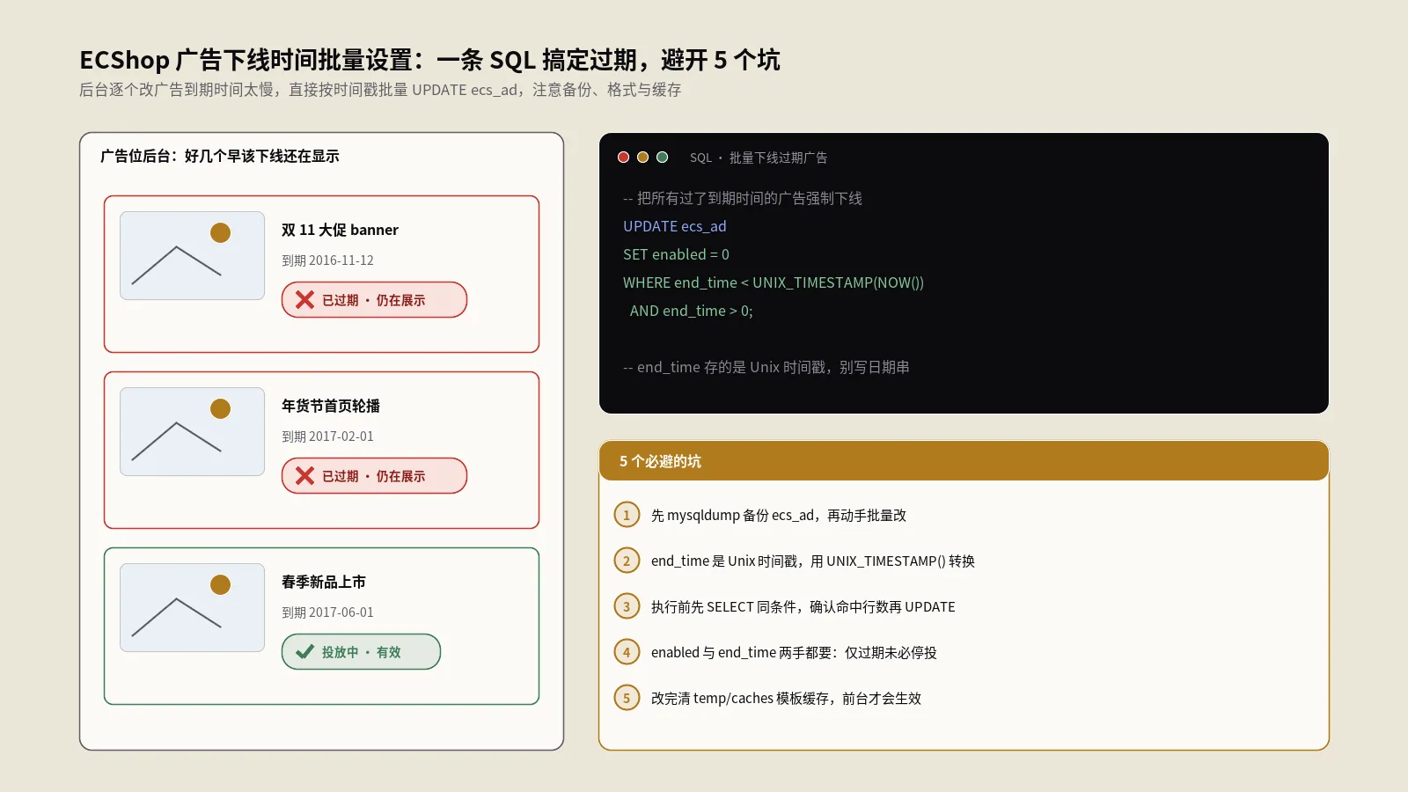
Task: Click the circled number 2 pitfall marker
Action: [627, 561]
